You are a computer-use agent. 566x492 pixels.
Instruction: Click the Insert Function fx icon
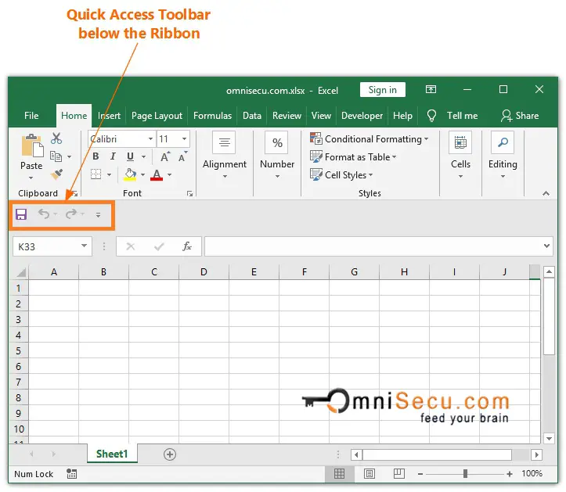(x=187, y=246)
